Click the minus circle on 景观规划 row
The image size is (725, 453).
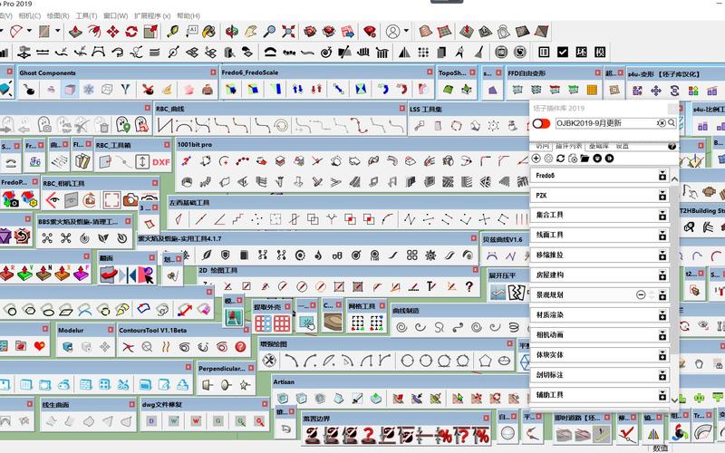642,294
